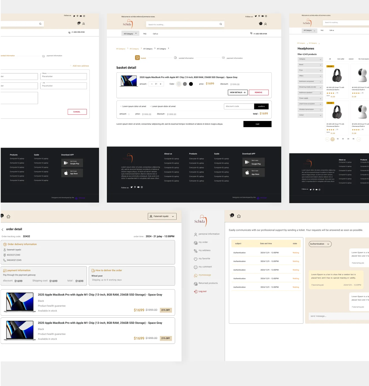Click confirm button next to discount code
369x386 pixels.
pos(261,106)
